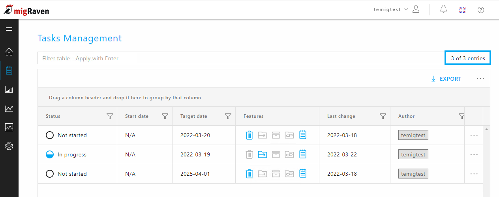Click trash icon in 2022-03-20 task row
Image resolution: width=499 pixels, height=197 pixels.
[x=249, y=135]
